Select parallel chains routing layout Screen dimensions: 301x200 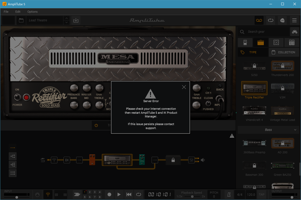pos(12,173)
